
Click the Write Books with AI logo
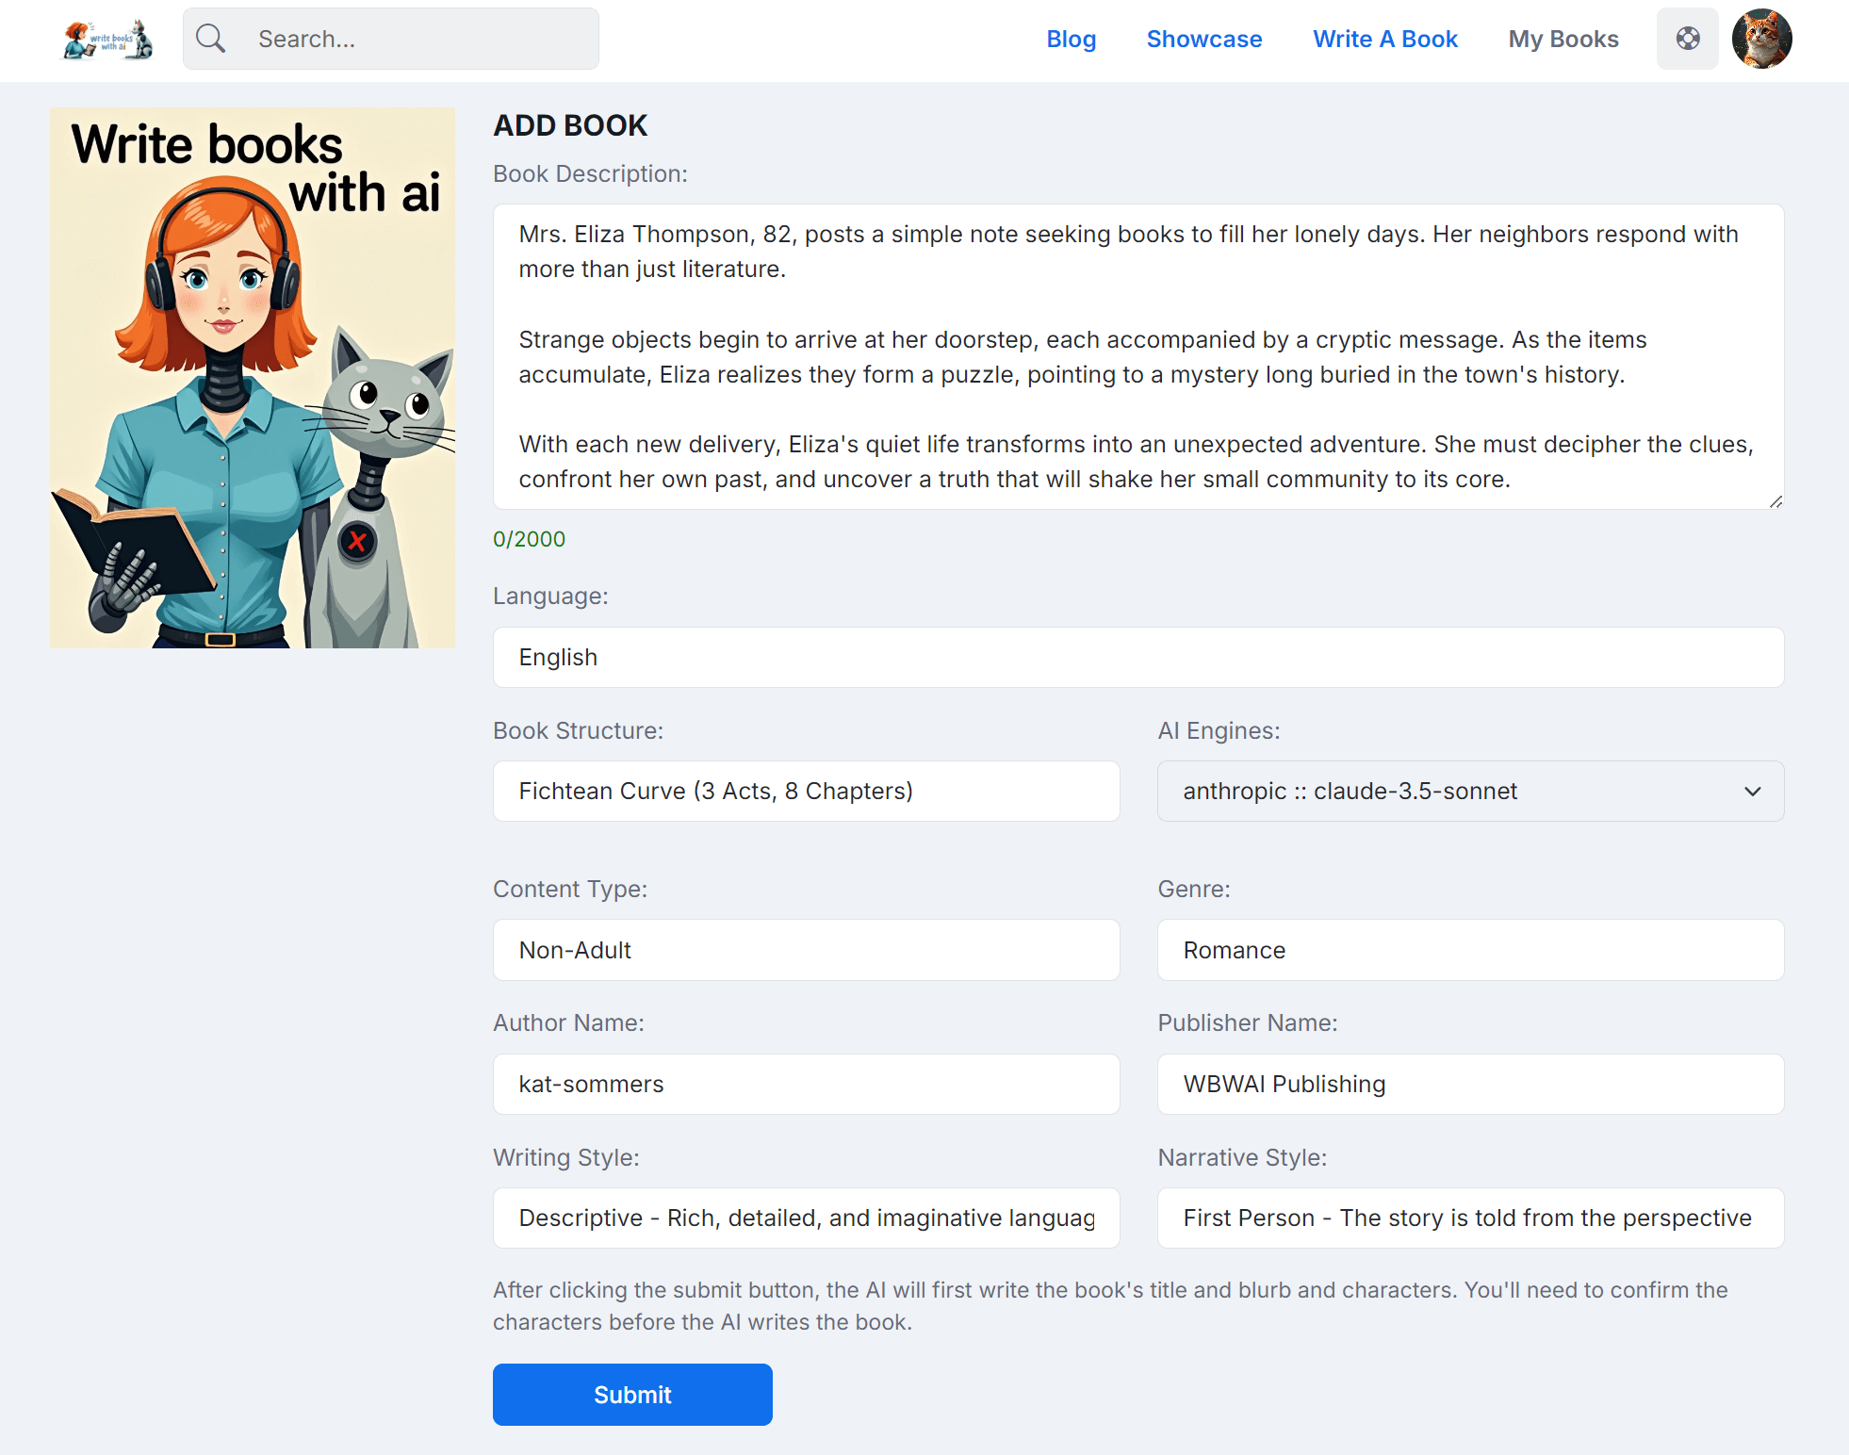pyautogui.click(x=108, y=40)
